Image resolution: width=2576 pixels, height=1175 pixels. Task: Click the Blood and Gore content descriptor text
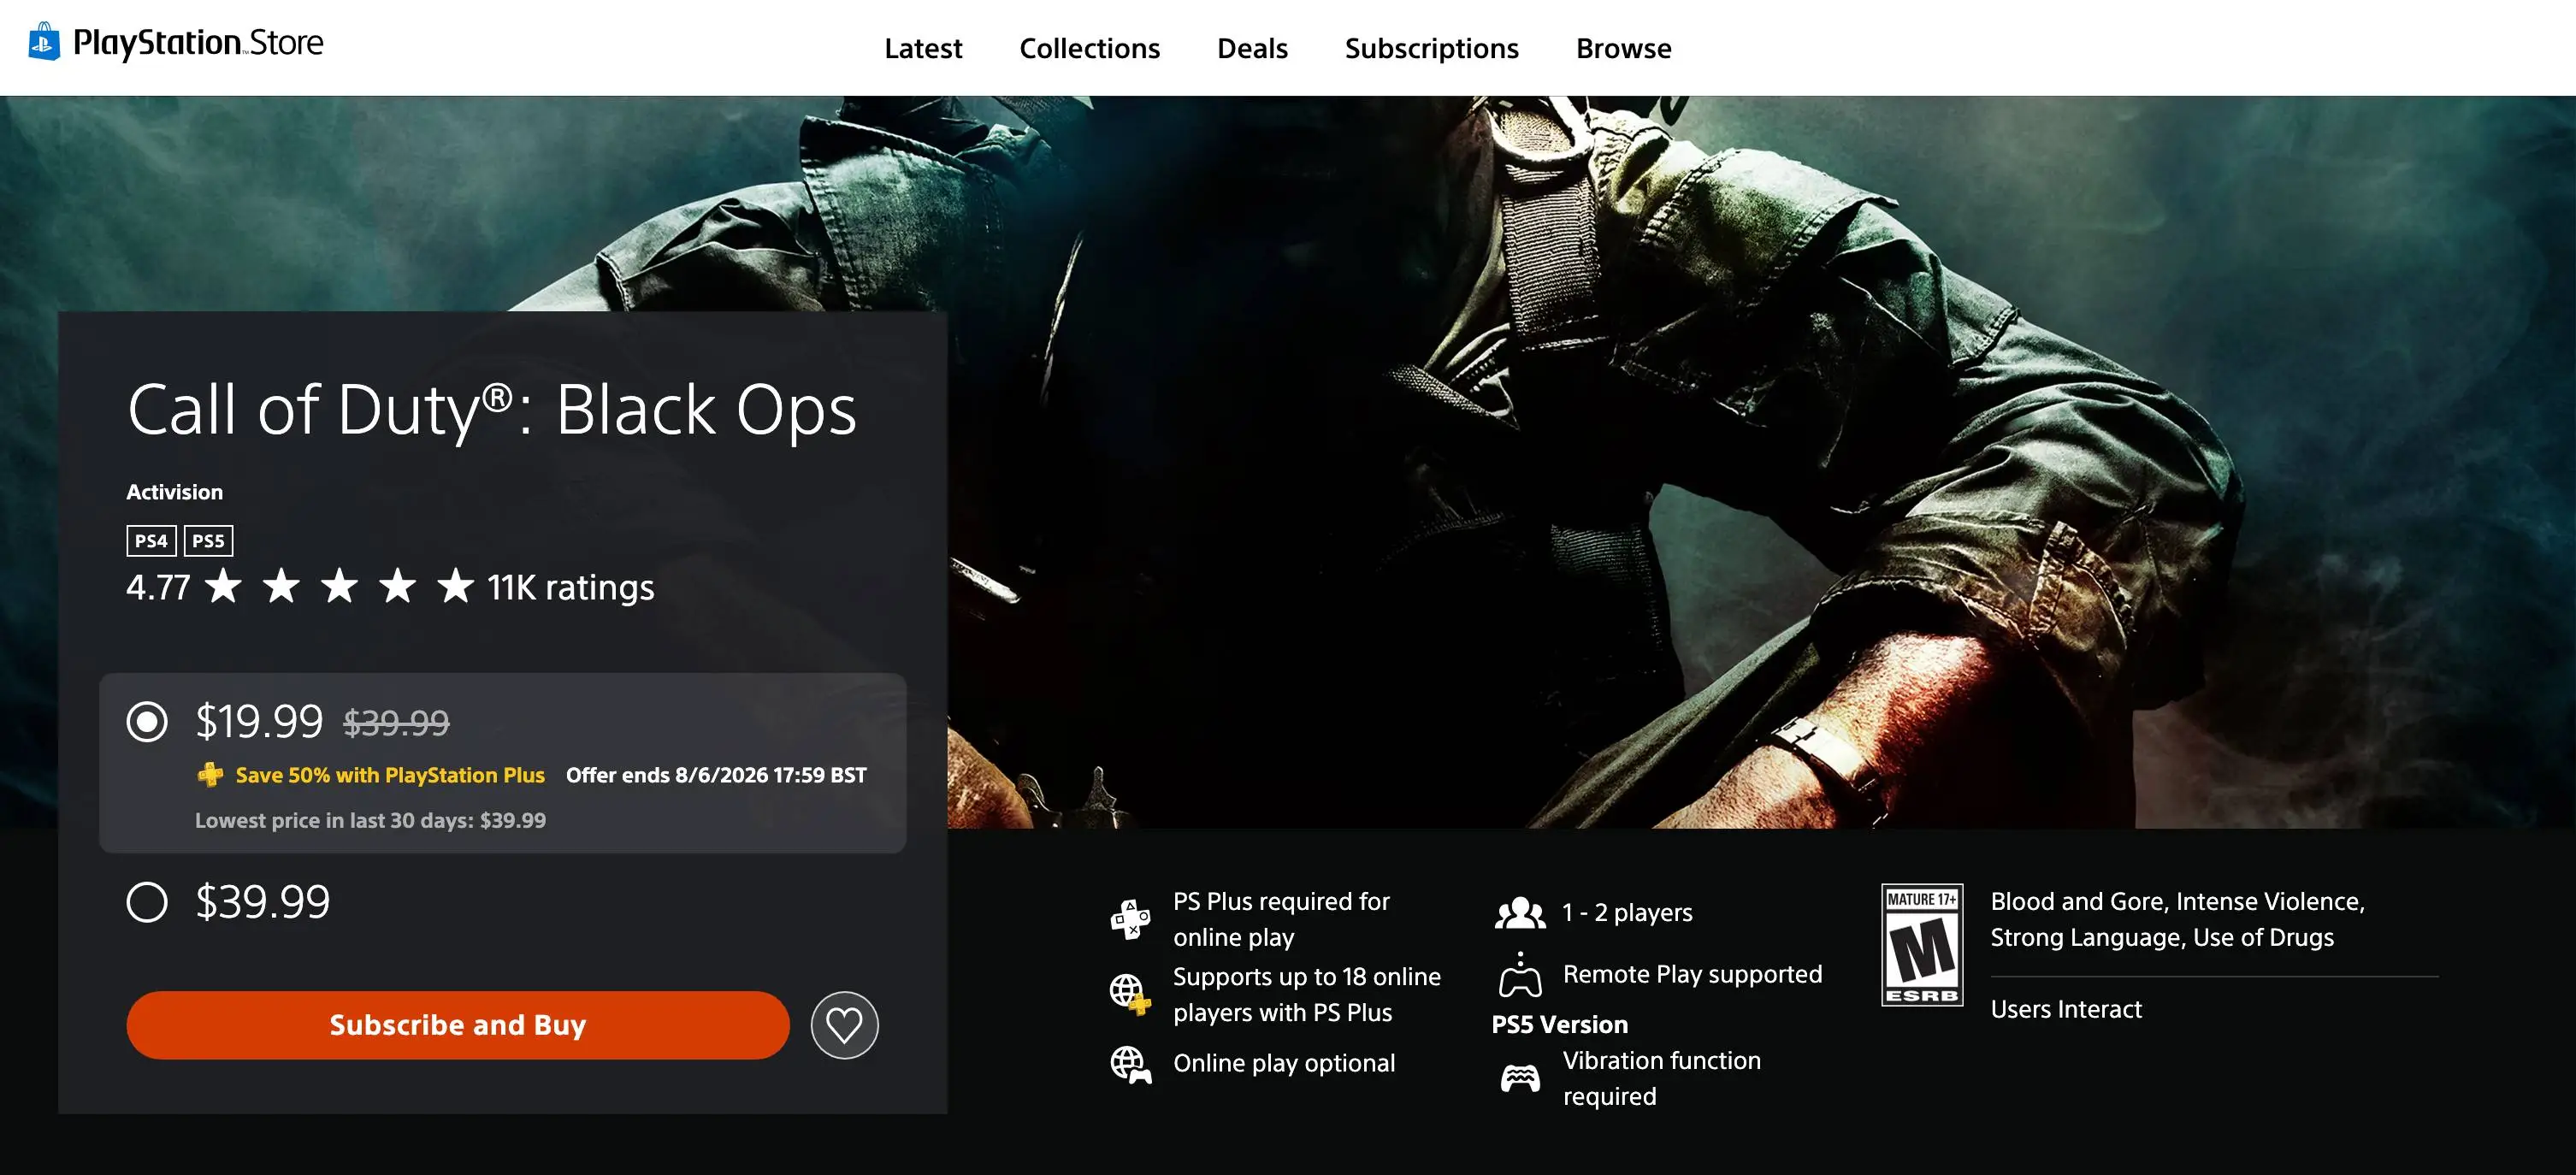pos(2177,919)
